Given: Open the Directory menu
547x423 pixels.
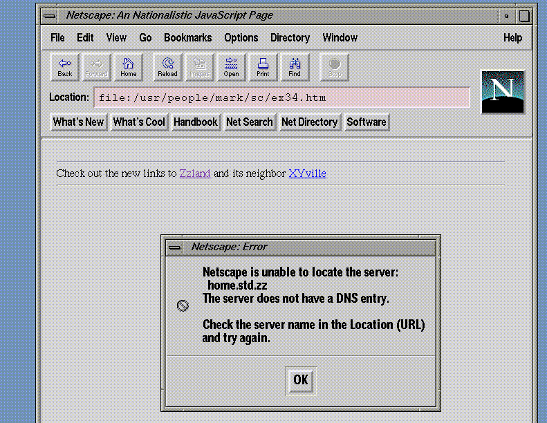Looking at the screenshot, I should (290, 38).
